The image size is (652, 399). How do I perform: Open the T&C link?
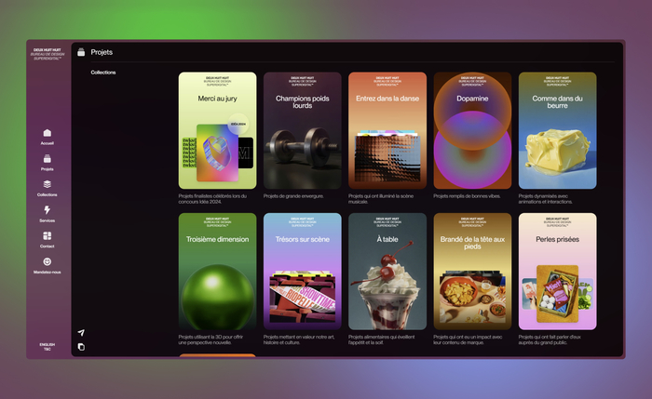coord(47,350)
